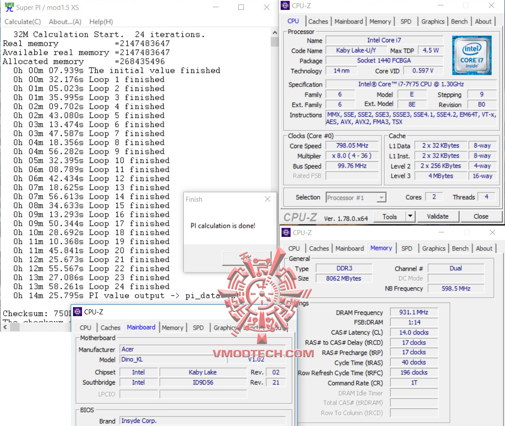Screen dimensions: 505x426
Task: Select CPU tab in bottom Mainboard CPU-Z window
Action: [x=85, y=328]
